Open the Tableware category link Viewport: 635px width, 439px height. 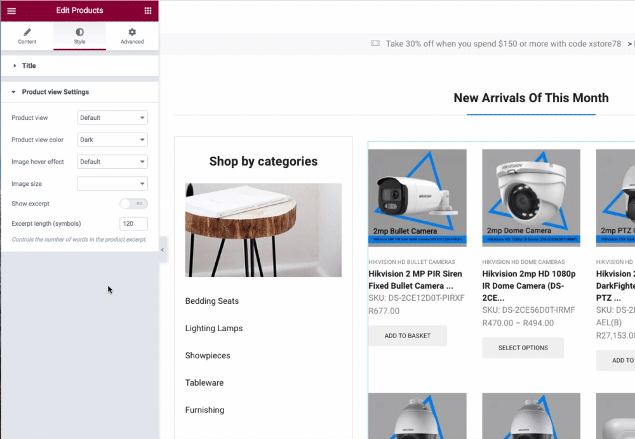204,383
